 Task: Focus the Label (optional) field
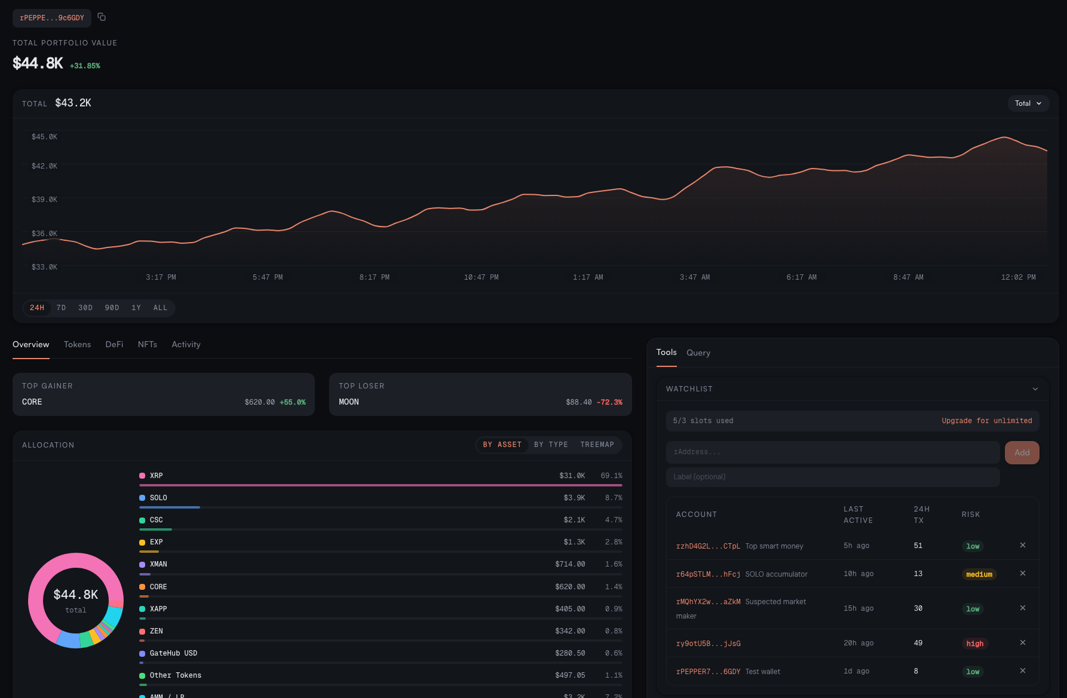(x=833, y=477)
